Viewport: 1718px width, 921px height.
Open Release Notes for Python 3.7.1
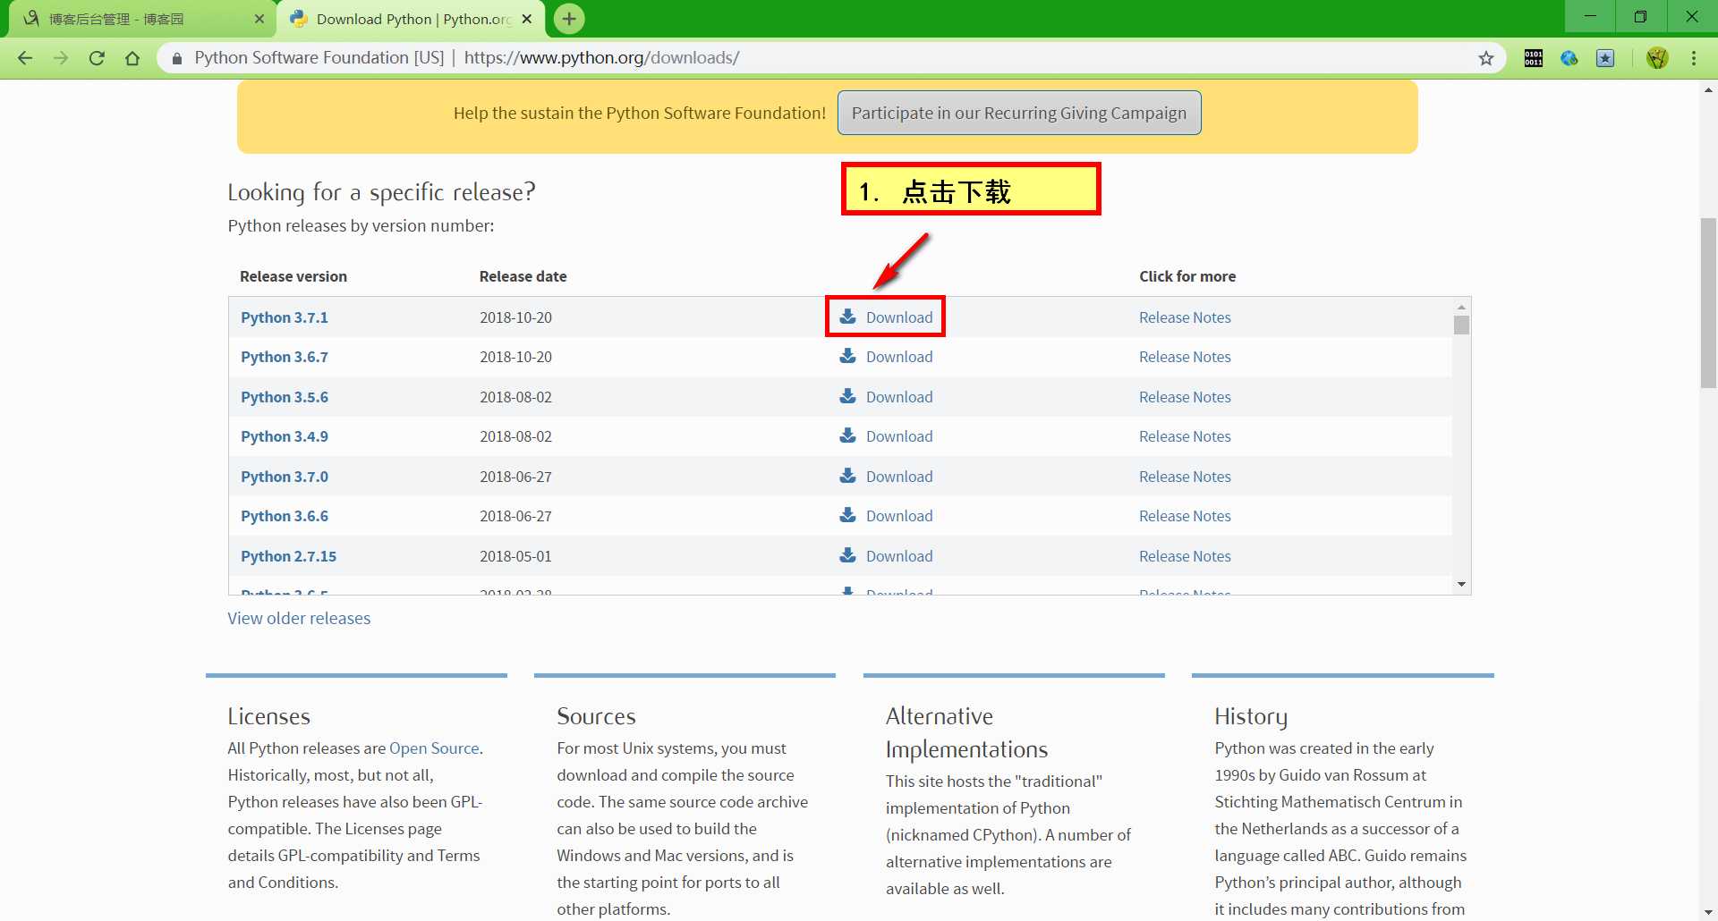[1185, 317]
